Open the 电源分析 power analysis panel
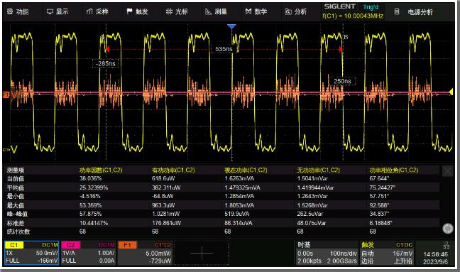 (x=414, y=12)
